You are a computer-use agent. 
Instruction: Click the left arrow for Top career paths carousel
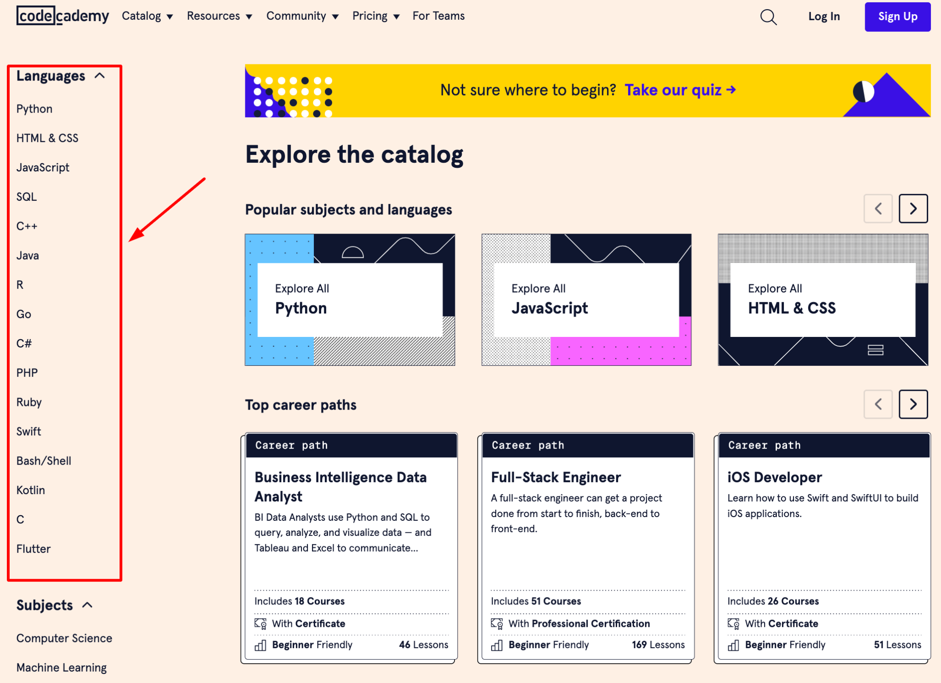point(878,404)
